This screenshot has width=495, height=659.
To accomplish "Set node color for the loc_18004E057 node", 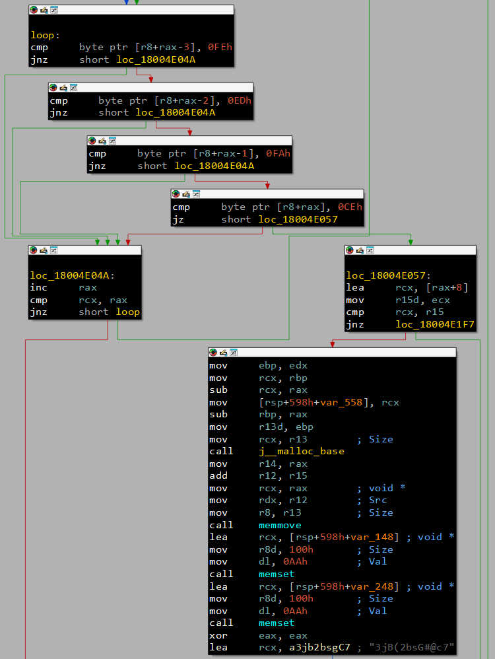I will click(350, 250).
